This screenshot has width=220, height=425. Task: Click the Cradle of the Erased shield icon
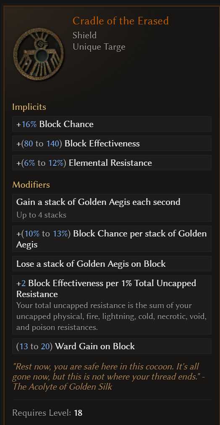39,54
